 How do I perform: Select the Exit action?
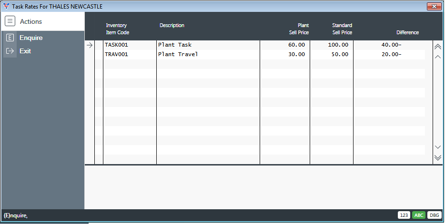click(x=25, y=51)
